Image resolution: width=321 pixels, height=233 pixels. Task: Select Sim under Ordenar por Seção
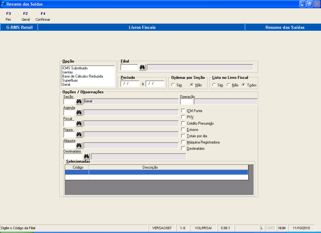pos(173,85)
